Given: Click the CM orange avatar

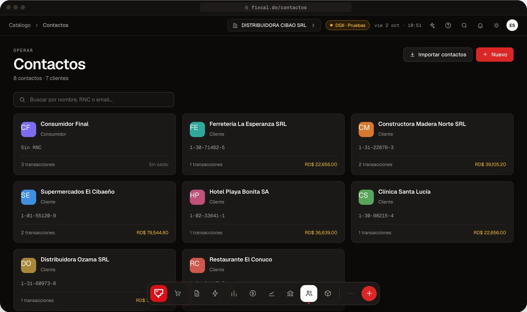Looking at the screenshot, I should [x=366, y=130].
